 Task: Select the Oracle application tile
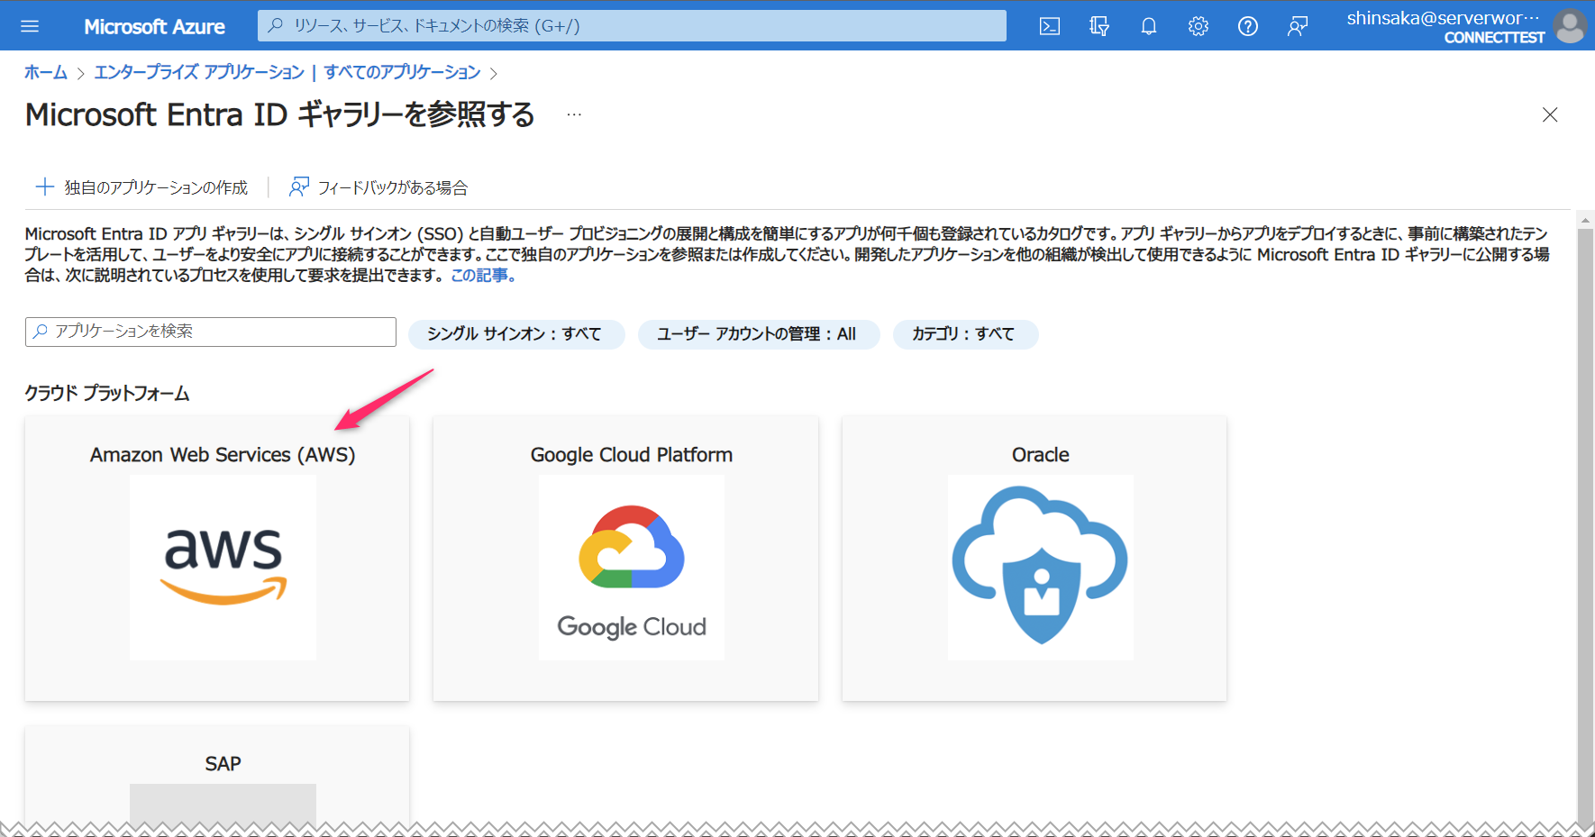pyautogui.click(x=1034, y=559)
